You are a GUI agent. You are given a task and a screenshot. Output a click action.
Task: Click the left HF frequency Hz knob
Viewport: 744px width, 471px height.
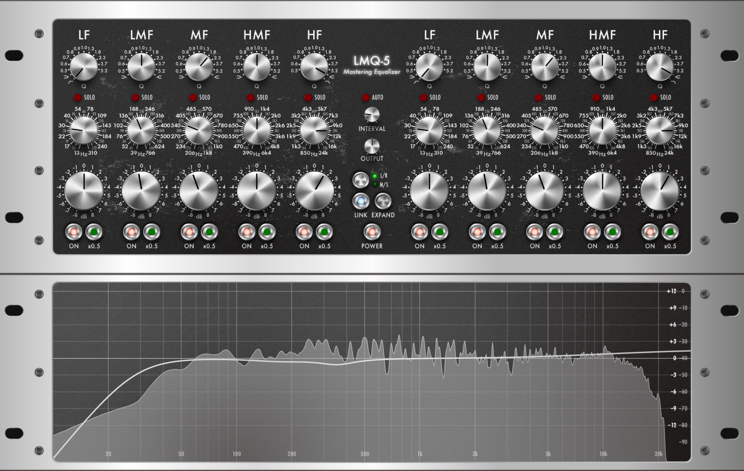(x=315, y=130)
